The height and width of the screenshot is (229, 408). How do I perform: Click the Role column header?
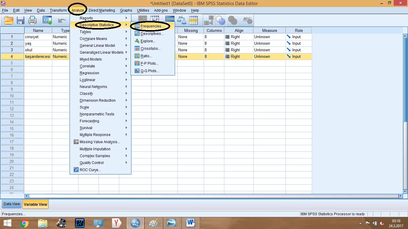tap(299, 30)
